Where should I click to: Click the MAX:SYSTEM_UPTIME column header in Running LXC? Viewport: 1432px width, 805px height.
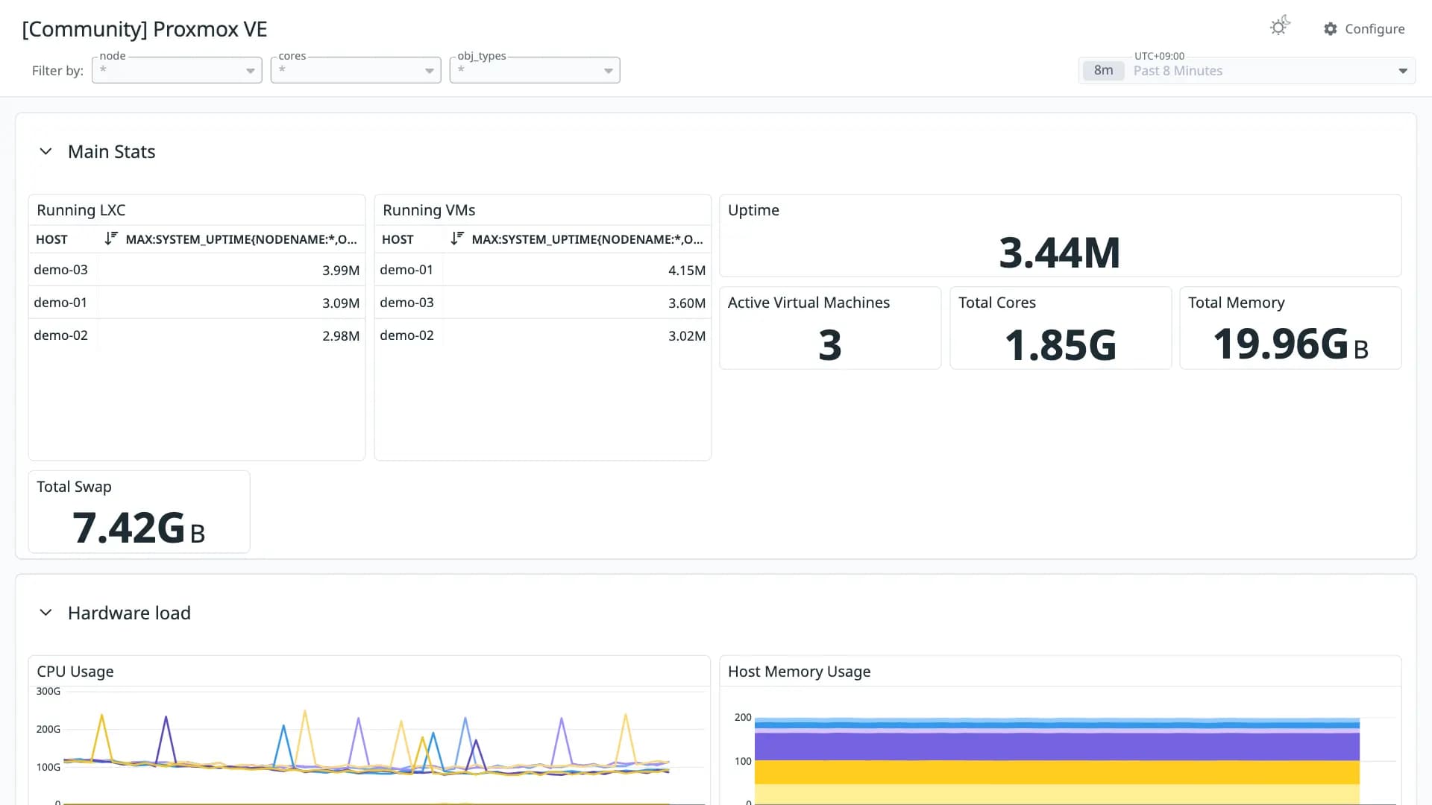pyautogui.click(x=242, y=239)
